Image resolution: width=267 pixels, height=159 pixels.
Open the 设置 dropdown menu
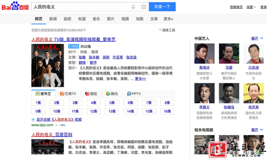coord(251,7)
